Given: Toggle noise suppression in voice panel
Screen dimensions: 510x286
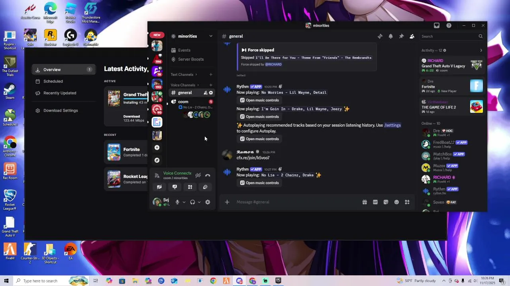Looking at the screenshot, I should pyautogui.click(x=198, y=175).
